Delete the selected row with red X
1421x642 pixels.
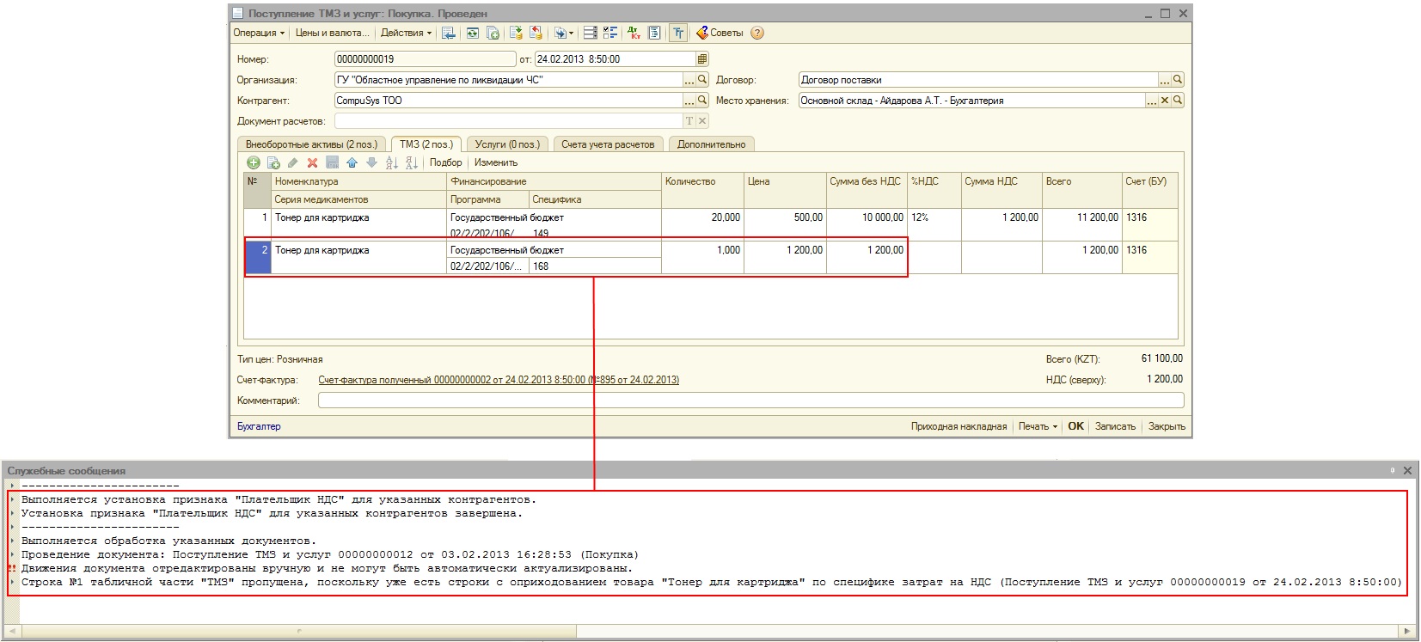pos(312,162)
